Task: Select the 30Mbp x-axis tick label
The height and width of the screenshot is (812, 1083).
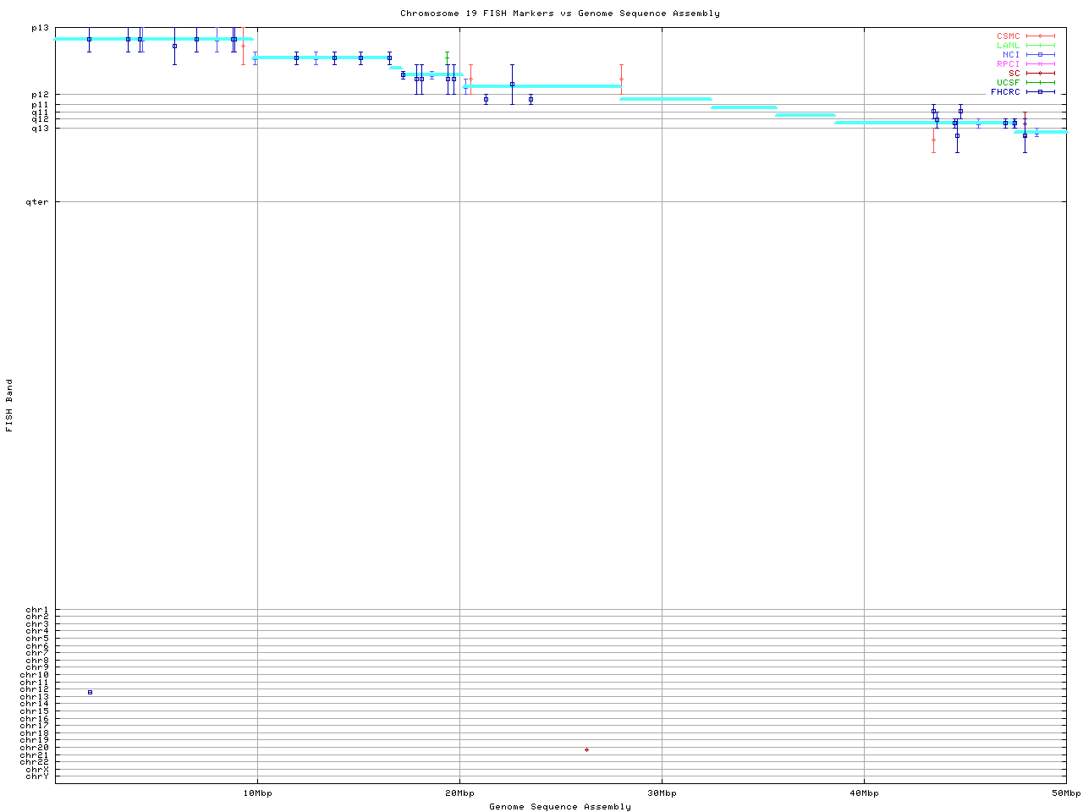Action: pyautogui.click(x=662, y=793)
